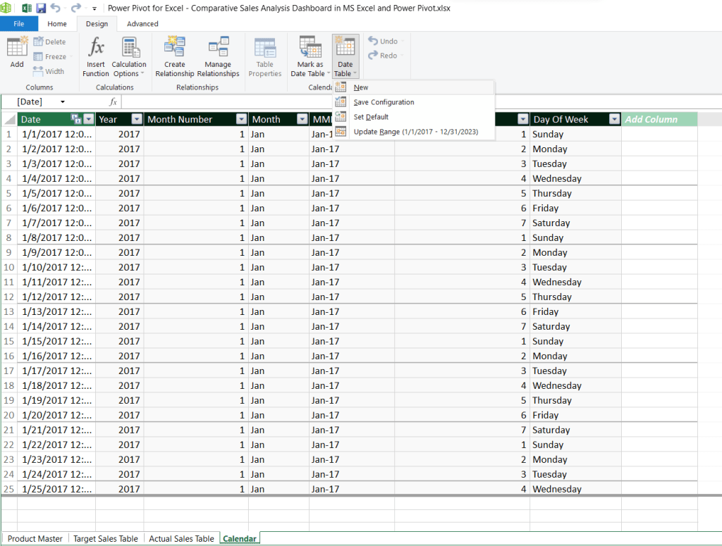This screenshot has width=722, height=546.
Task: Click the Save Configuration menu icon
Action: 341,101
